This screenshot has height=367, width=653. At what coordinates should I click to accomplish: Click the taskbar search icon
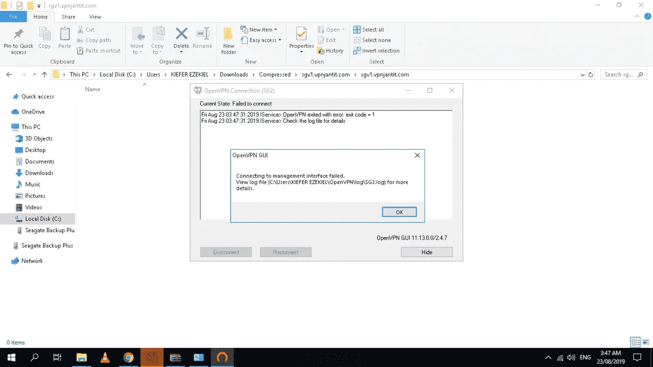[35, 357]
